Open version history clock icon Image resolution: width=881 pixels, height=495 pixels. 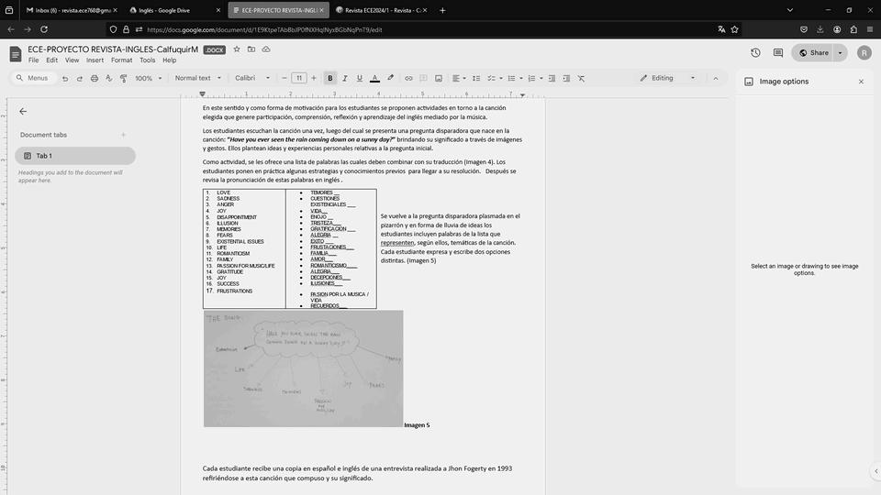click(755, 53)
